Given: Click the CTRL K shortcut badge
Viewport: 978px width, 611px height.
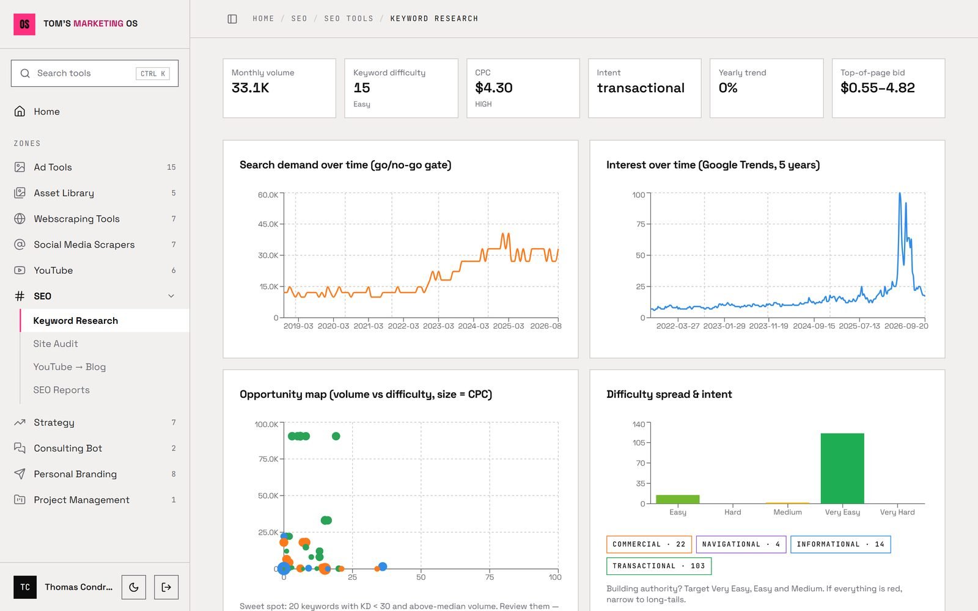Looking at the screenshot, I should [x=153, y=73].
